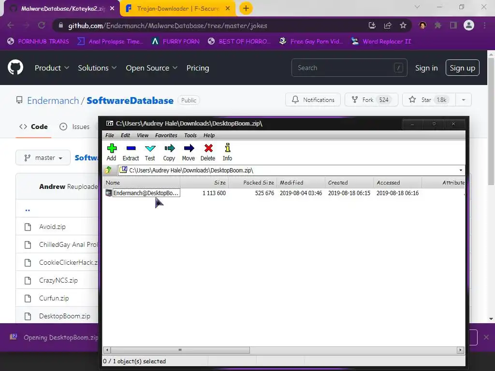Click the Notifications button
The height and width of the screenshot is (371, 495).
[313, 100]
